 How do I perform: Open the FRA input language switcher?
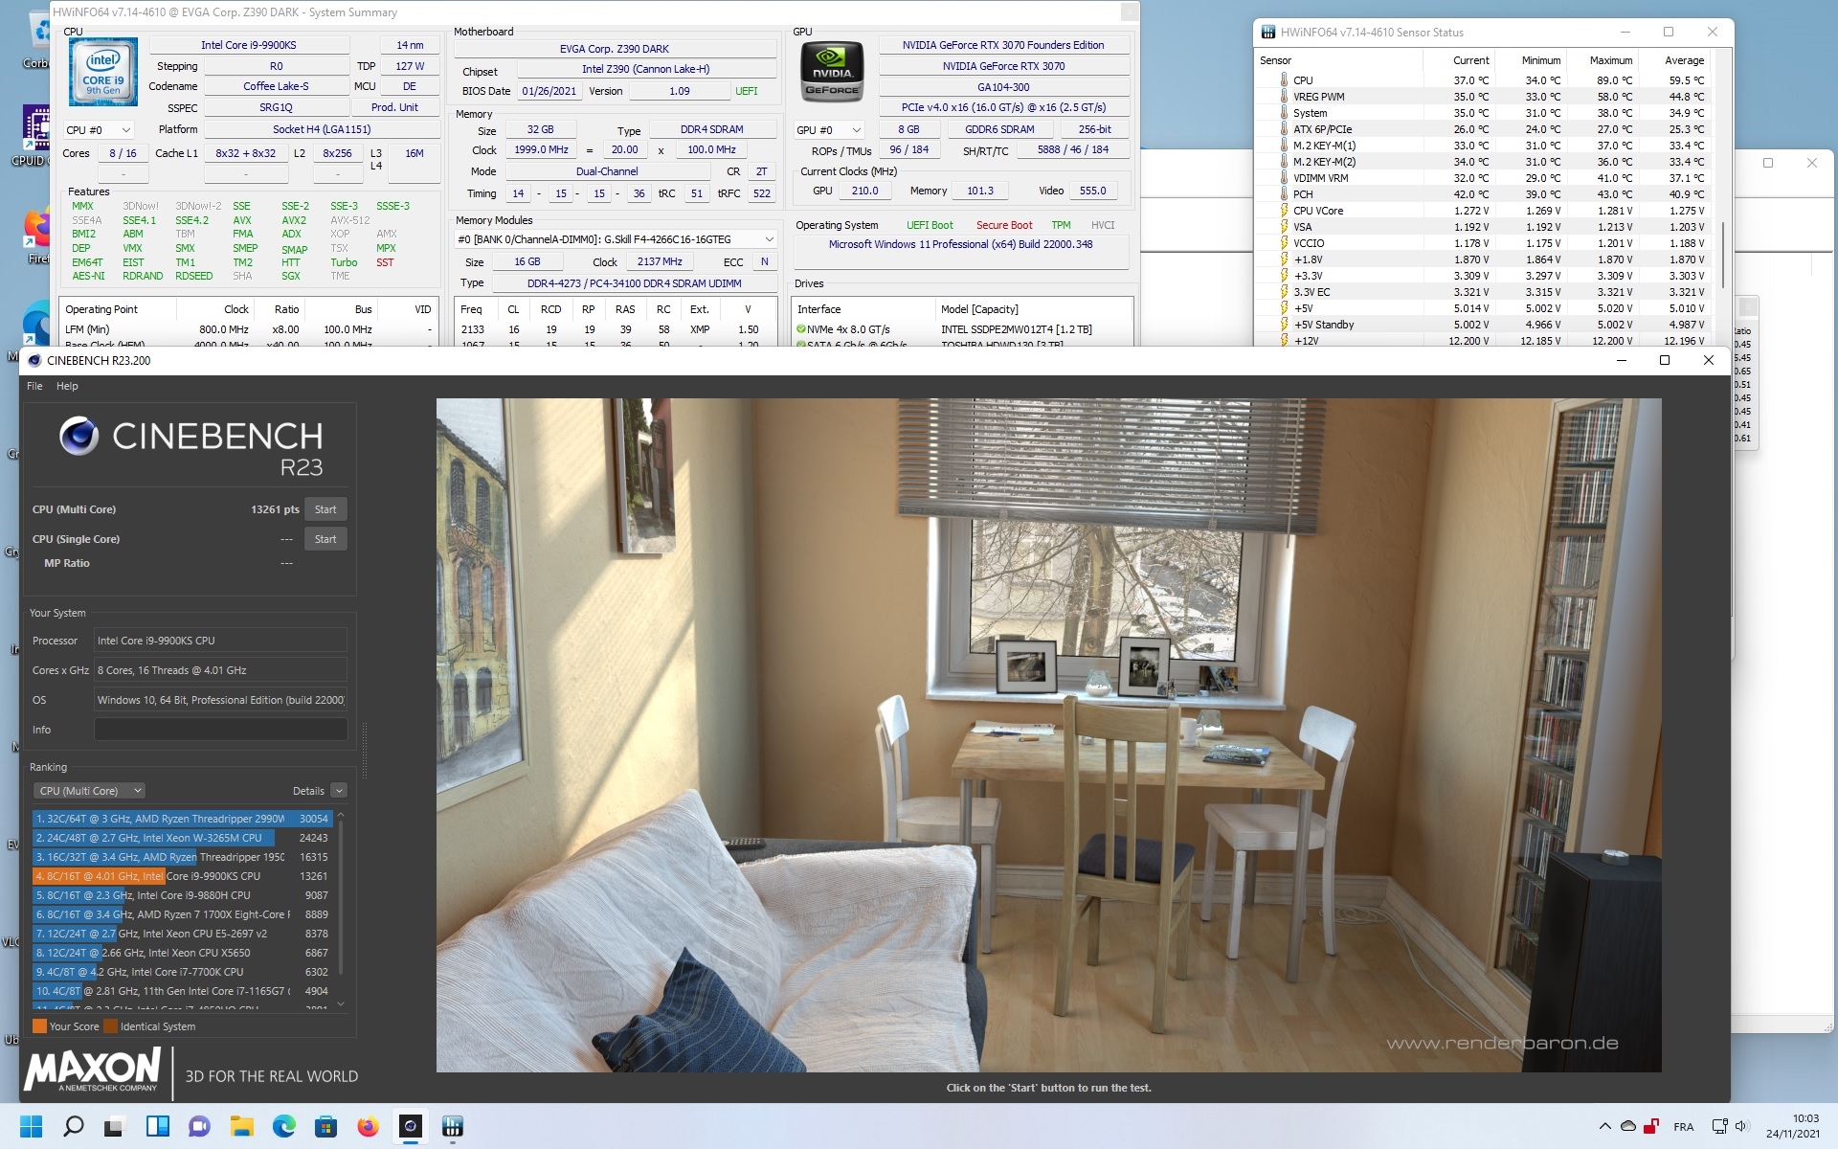1684,1127
